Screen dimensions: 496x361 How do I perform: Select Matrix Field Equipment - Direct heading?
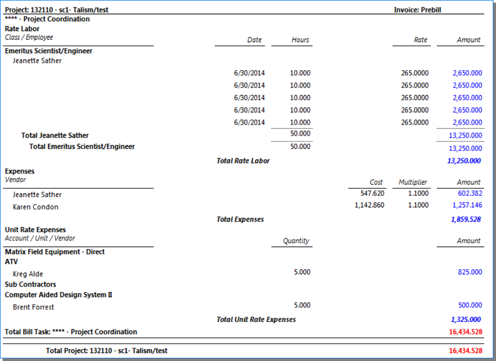coord(55,252)
